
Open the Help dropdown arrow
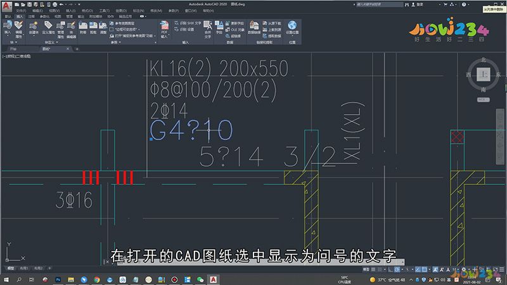tap(469, 4)
